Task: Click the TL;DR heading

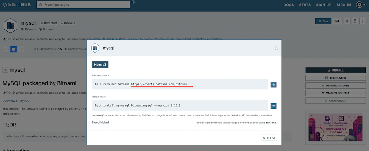Action: tap(9, 125)
